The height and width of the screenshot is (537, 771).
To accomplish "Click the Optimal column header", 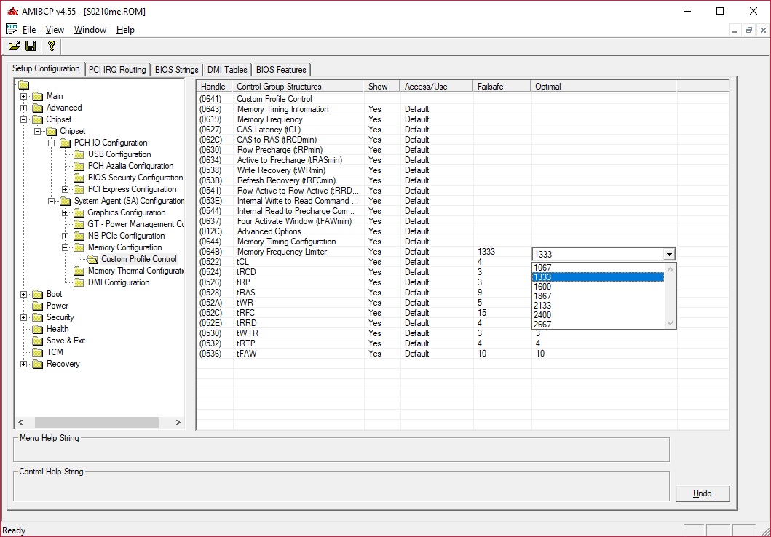I will pyautogui.click(x=604, y=87).
